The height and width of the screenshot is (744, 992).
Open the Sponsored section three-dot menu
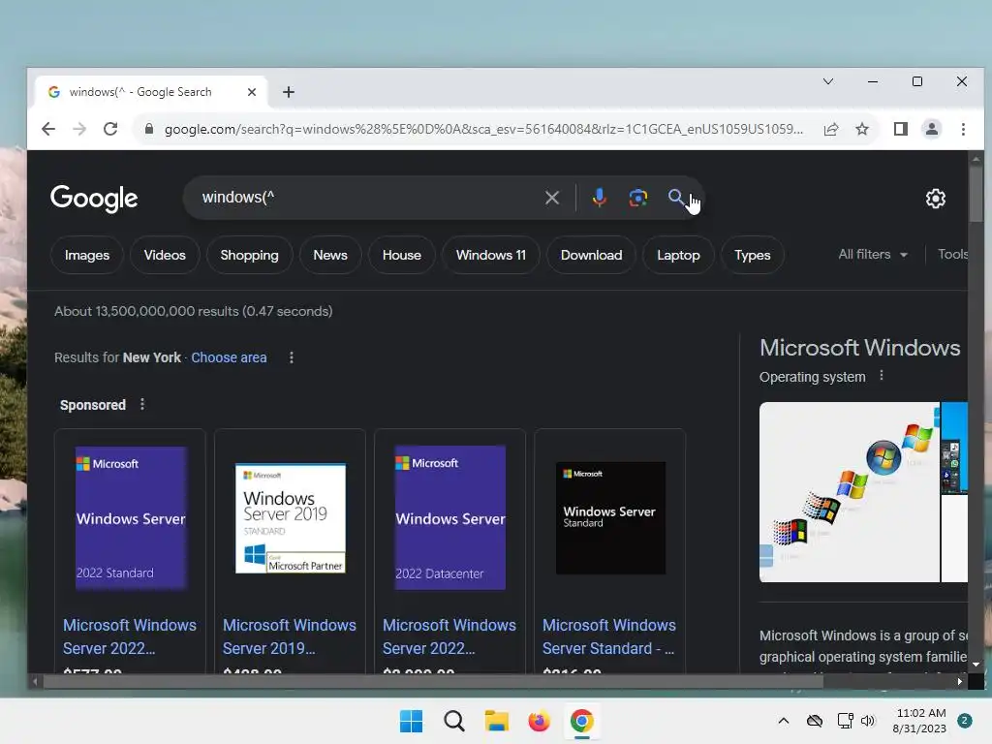[x=142, y=404]
